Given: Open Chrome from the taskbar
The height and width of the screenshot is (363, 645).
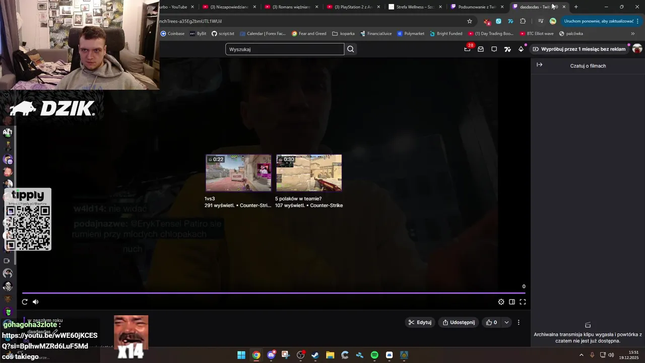Looking at the screenshot, I should tap(256, 355).
